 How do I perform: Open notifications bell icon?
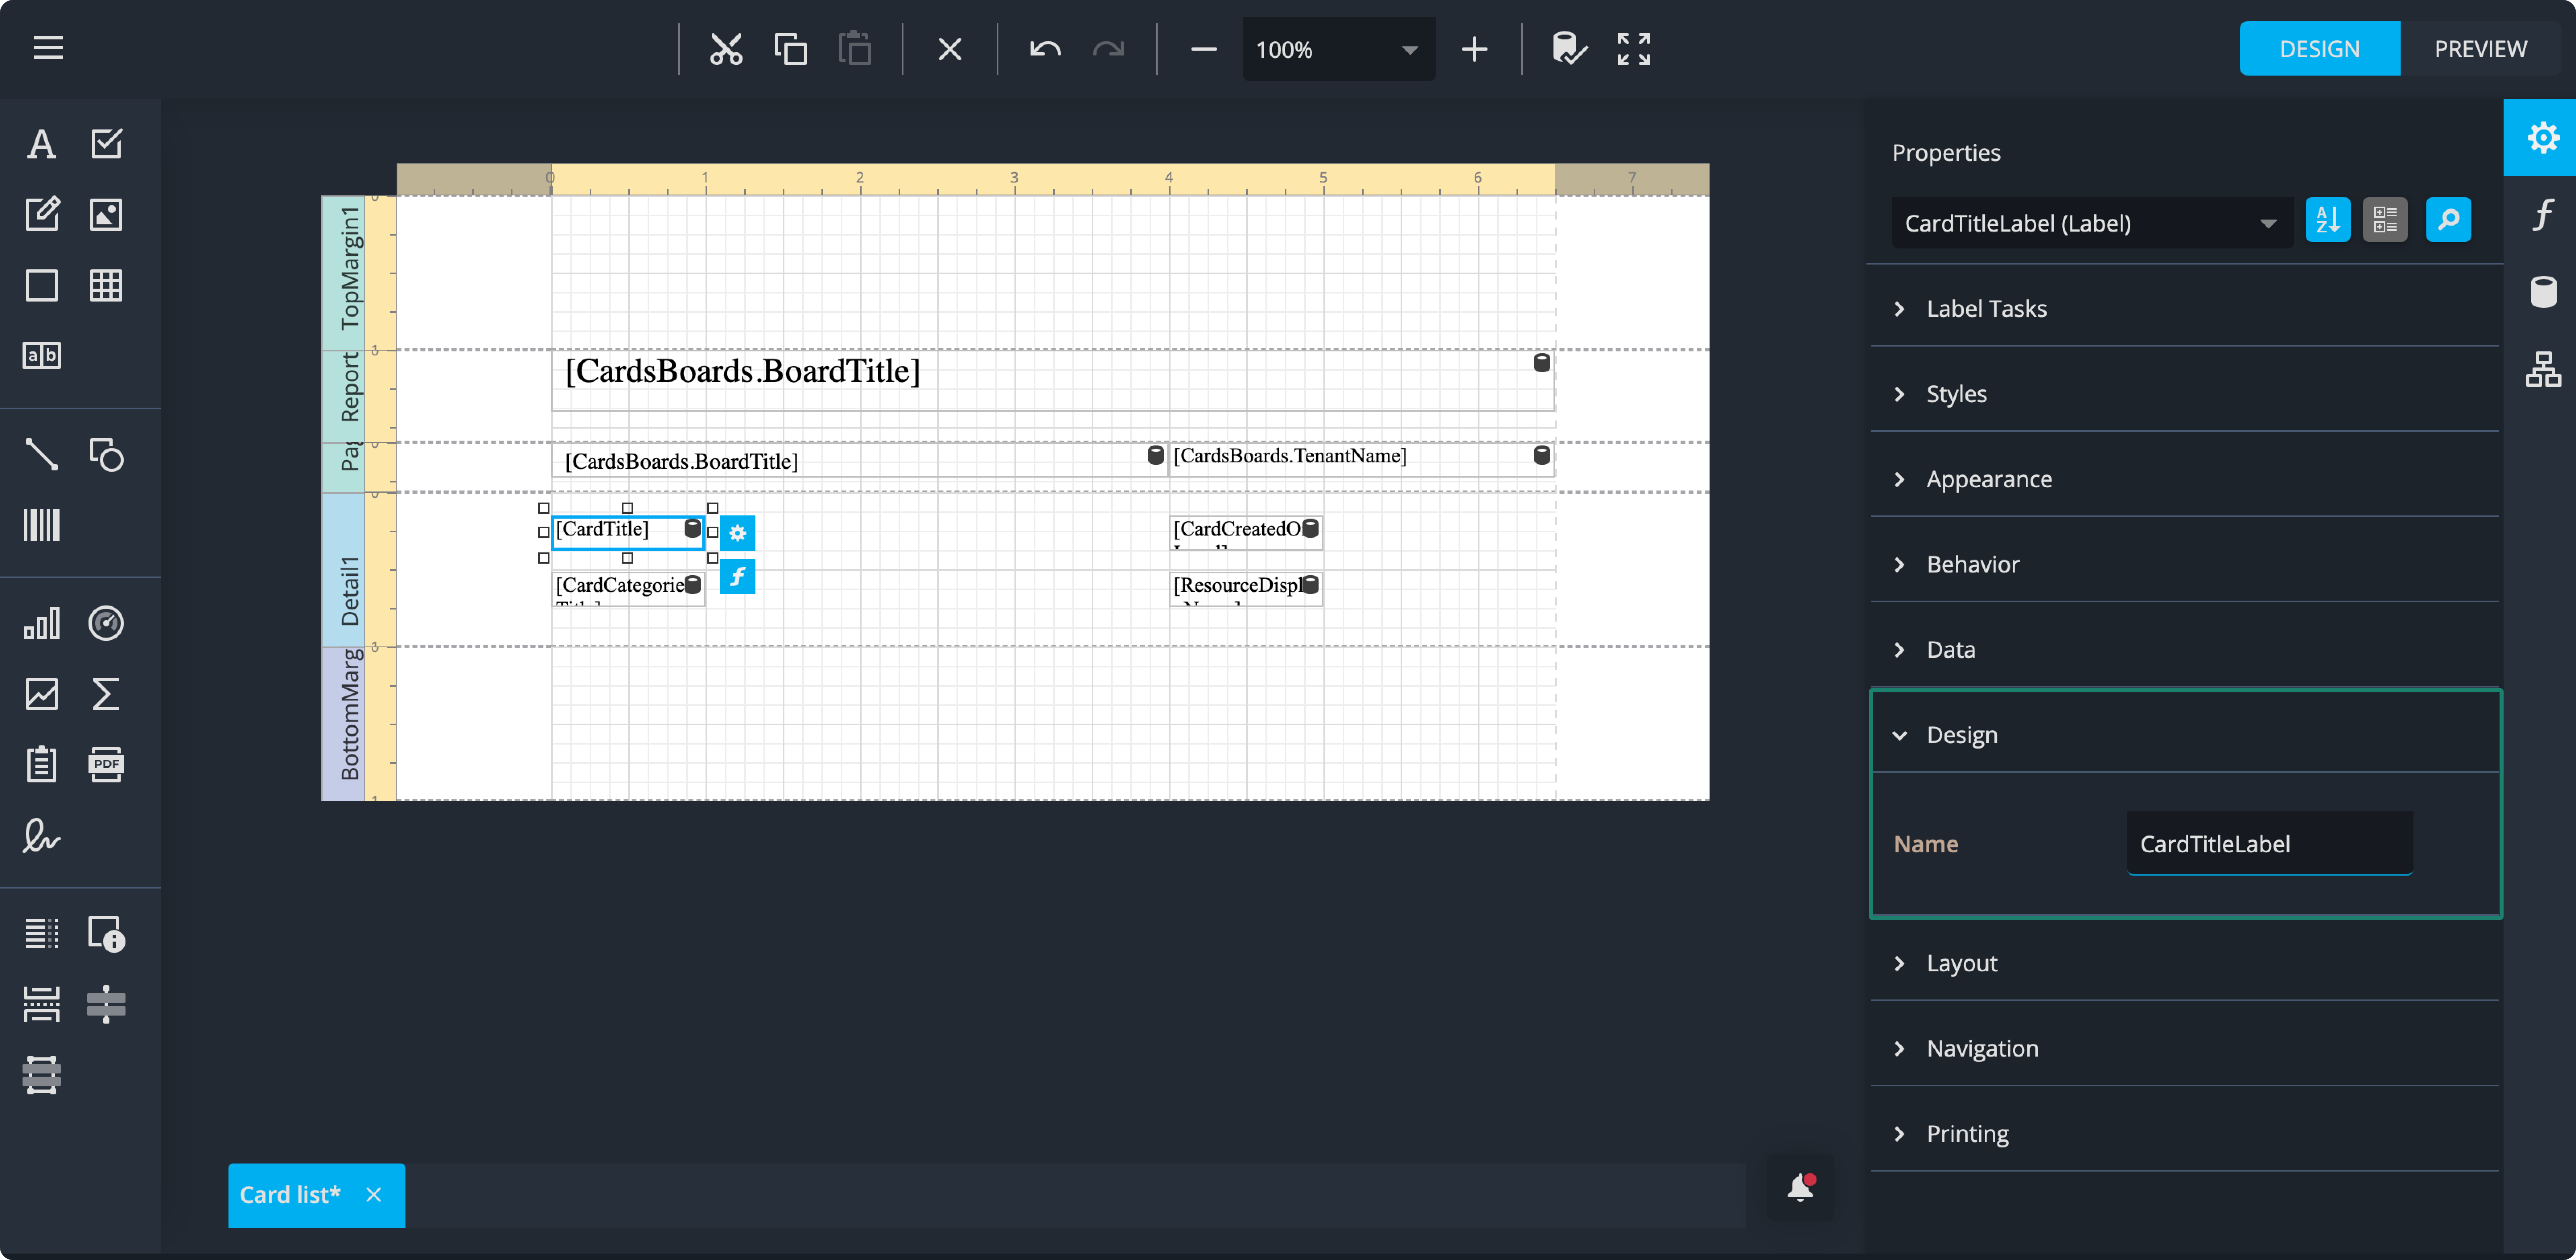[1801, 1187]
